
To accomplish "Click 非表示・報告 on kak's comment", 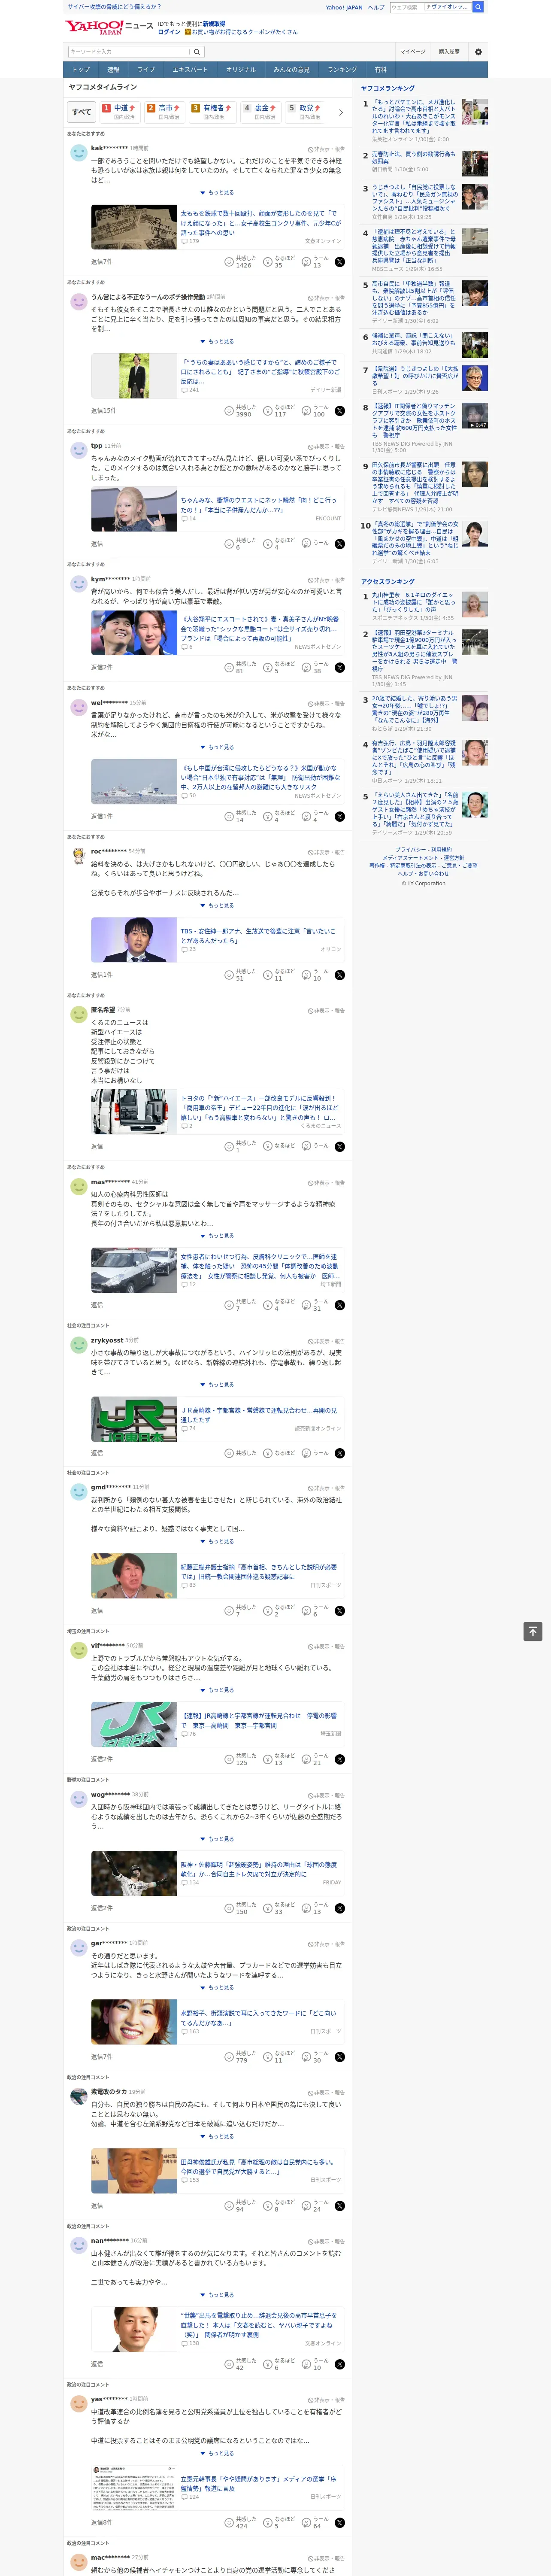I will [x=326, y=148].
